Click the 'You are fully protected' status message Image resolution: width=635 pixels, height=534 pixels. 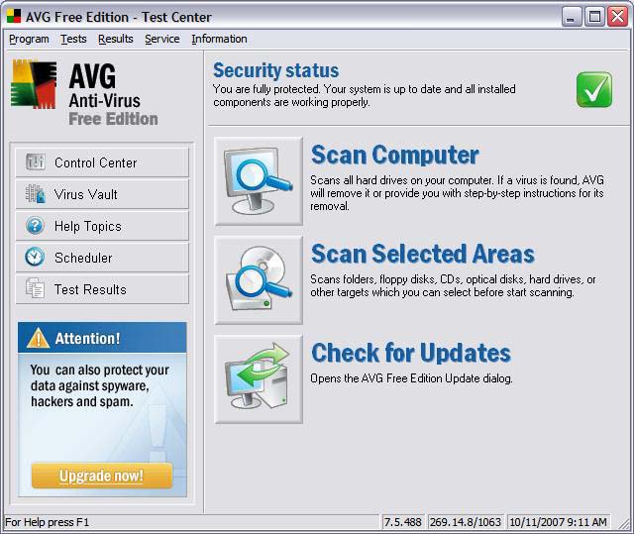[x=365, y=96]
